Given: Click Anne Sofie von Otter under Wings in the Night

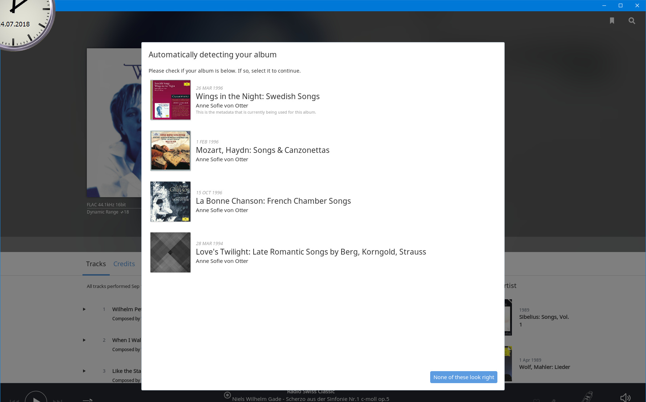Looking at the screenshot, I should [222, 106].
